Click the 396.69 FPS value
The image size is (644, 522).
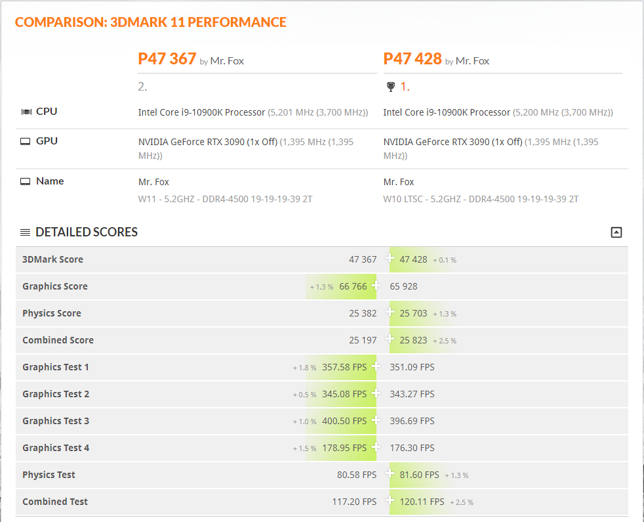click(412, 422)
